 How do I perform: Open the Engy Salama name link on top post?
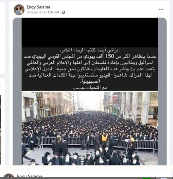click(38, 7)
